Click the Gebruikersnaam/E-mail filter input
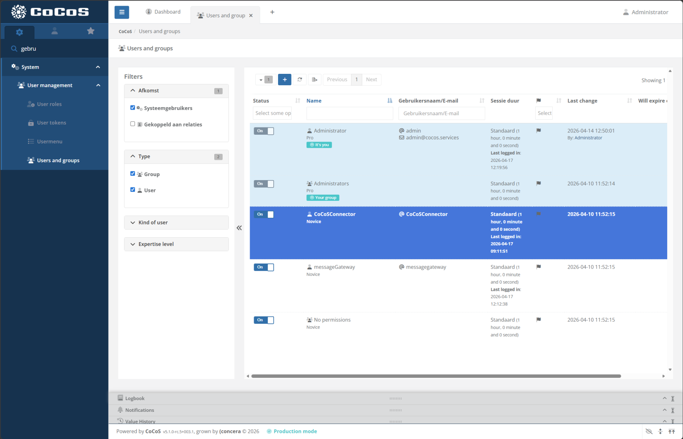The height and width of the screenshot is (439, 683). 442,114
